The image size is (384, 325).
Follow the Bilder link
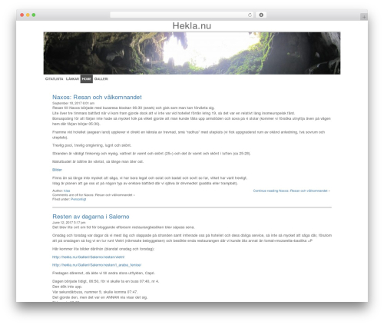[57, 170]
